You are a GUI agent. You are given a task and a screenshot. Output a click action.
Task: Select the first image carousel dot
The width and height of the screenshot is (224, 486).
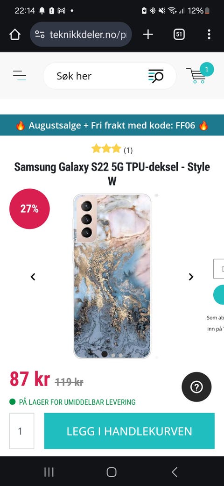[105, 354]
